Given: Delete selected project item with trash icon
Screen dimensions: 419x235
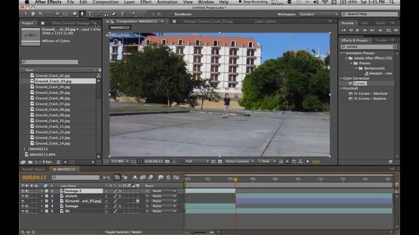Looking at the screenshot, I should pos(58,162).
